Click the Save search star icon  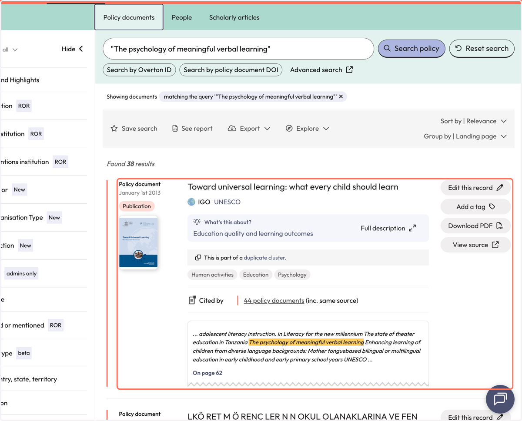coord(114,128)
